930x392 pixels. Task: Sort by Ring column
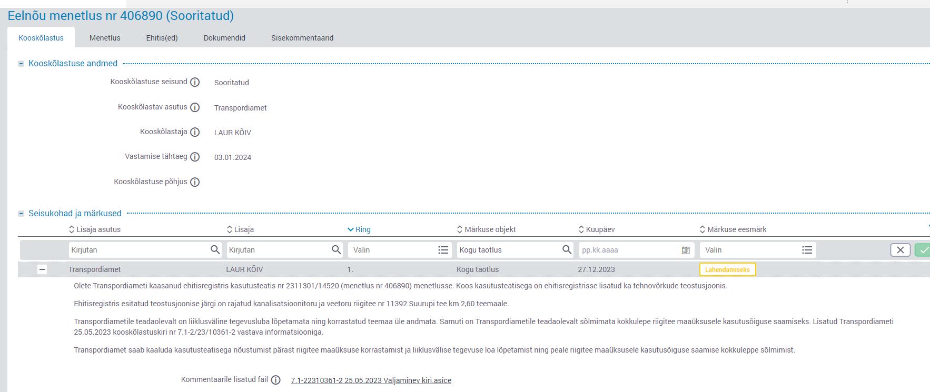pyautogui.click(x=359, y=229)
